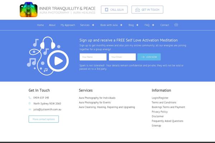Open Aura Cleansing, Healing, Repairing and Upgrading link

(107, 107)
